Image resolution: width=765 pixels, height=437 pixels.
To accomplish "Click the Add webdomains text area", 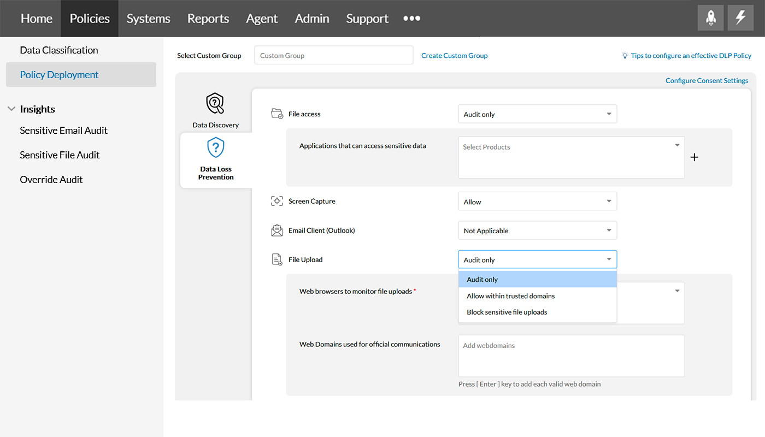I will coord(571,356).
